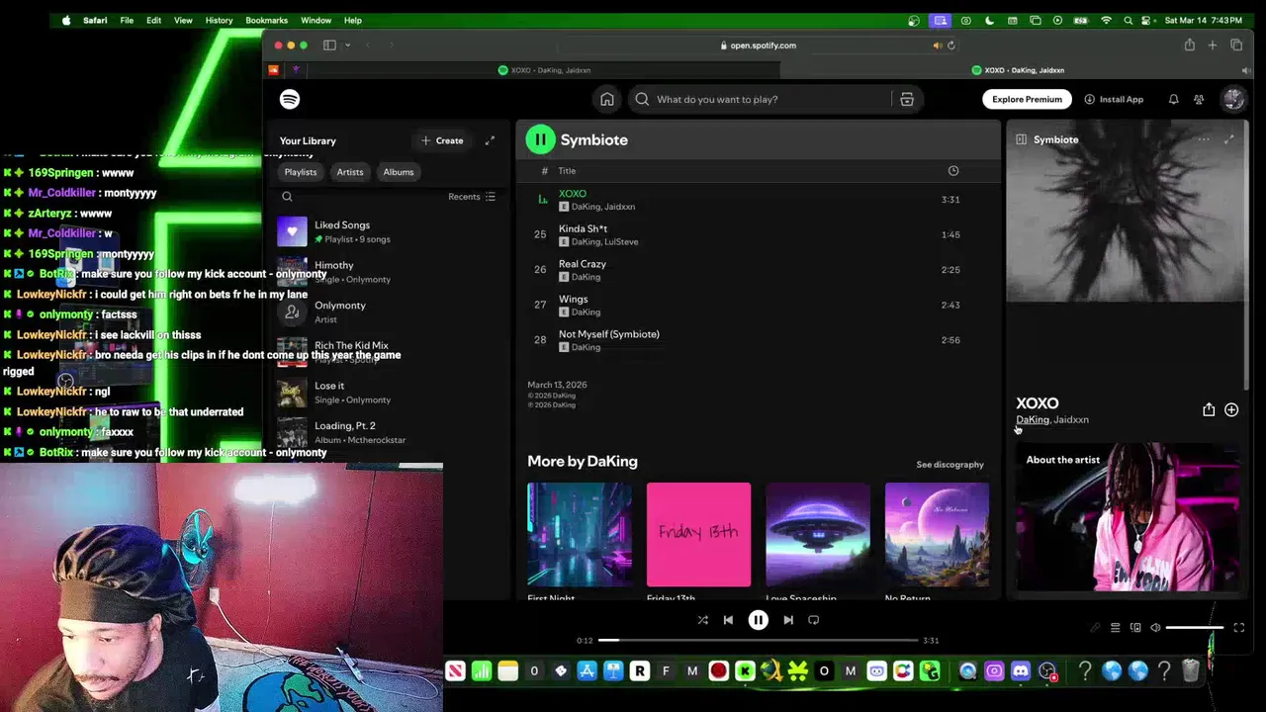This screenshot has width=1266, height=712.
Task: Click the duration clock column header
Action: click(953, 171)
